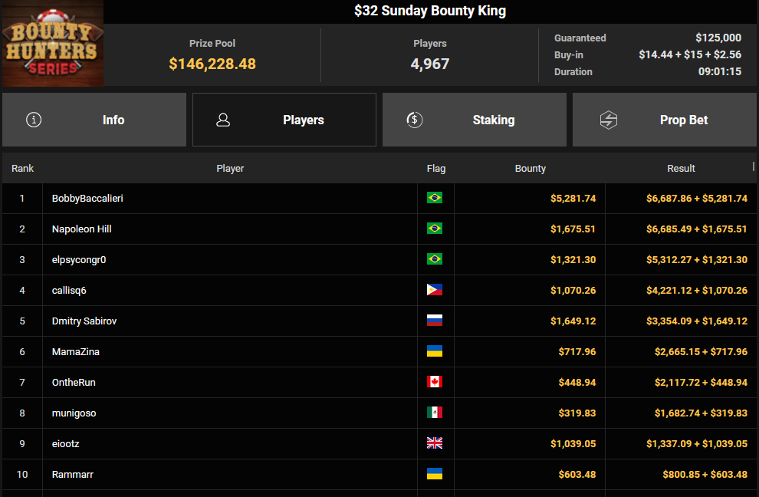Click UK flag in eiootz row

[435, 443]
